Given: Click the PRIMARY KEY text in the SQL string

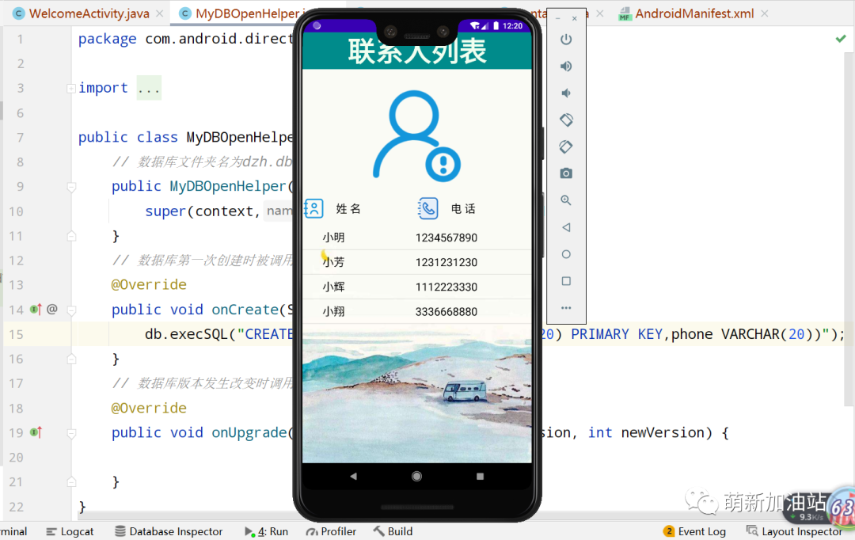Looking at the screenshot, I should 617,334.
